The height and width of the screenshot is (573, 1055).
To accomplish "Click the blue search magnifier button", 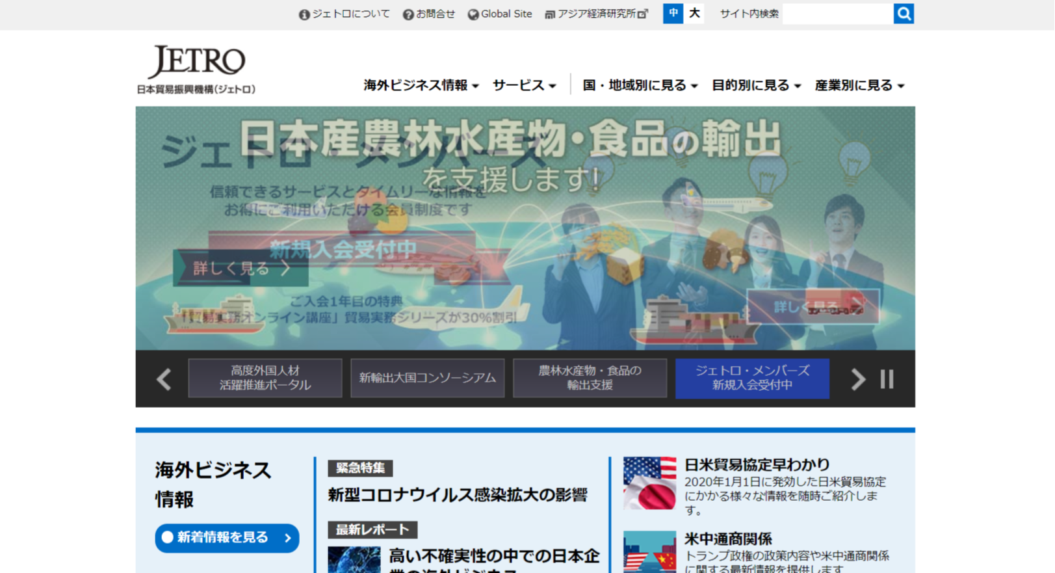I will pos(903,14).
